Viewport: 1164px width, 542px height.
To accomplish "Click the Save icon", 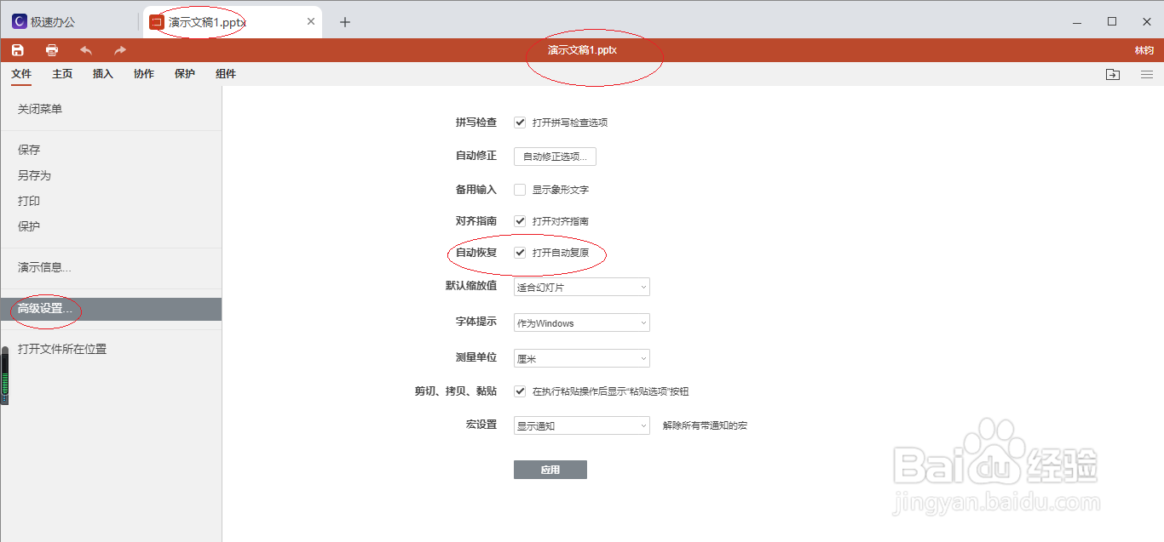I will (17, 50).
